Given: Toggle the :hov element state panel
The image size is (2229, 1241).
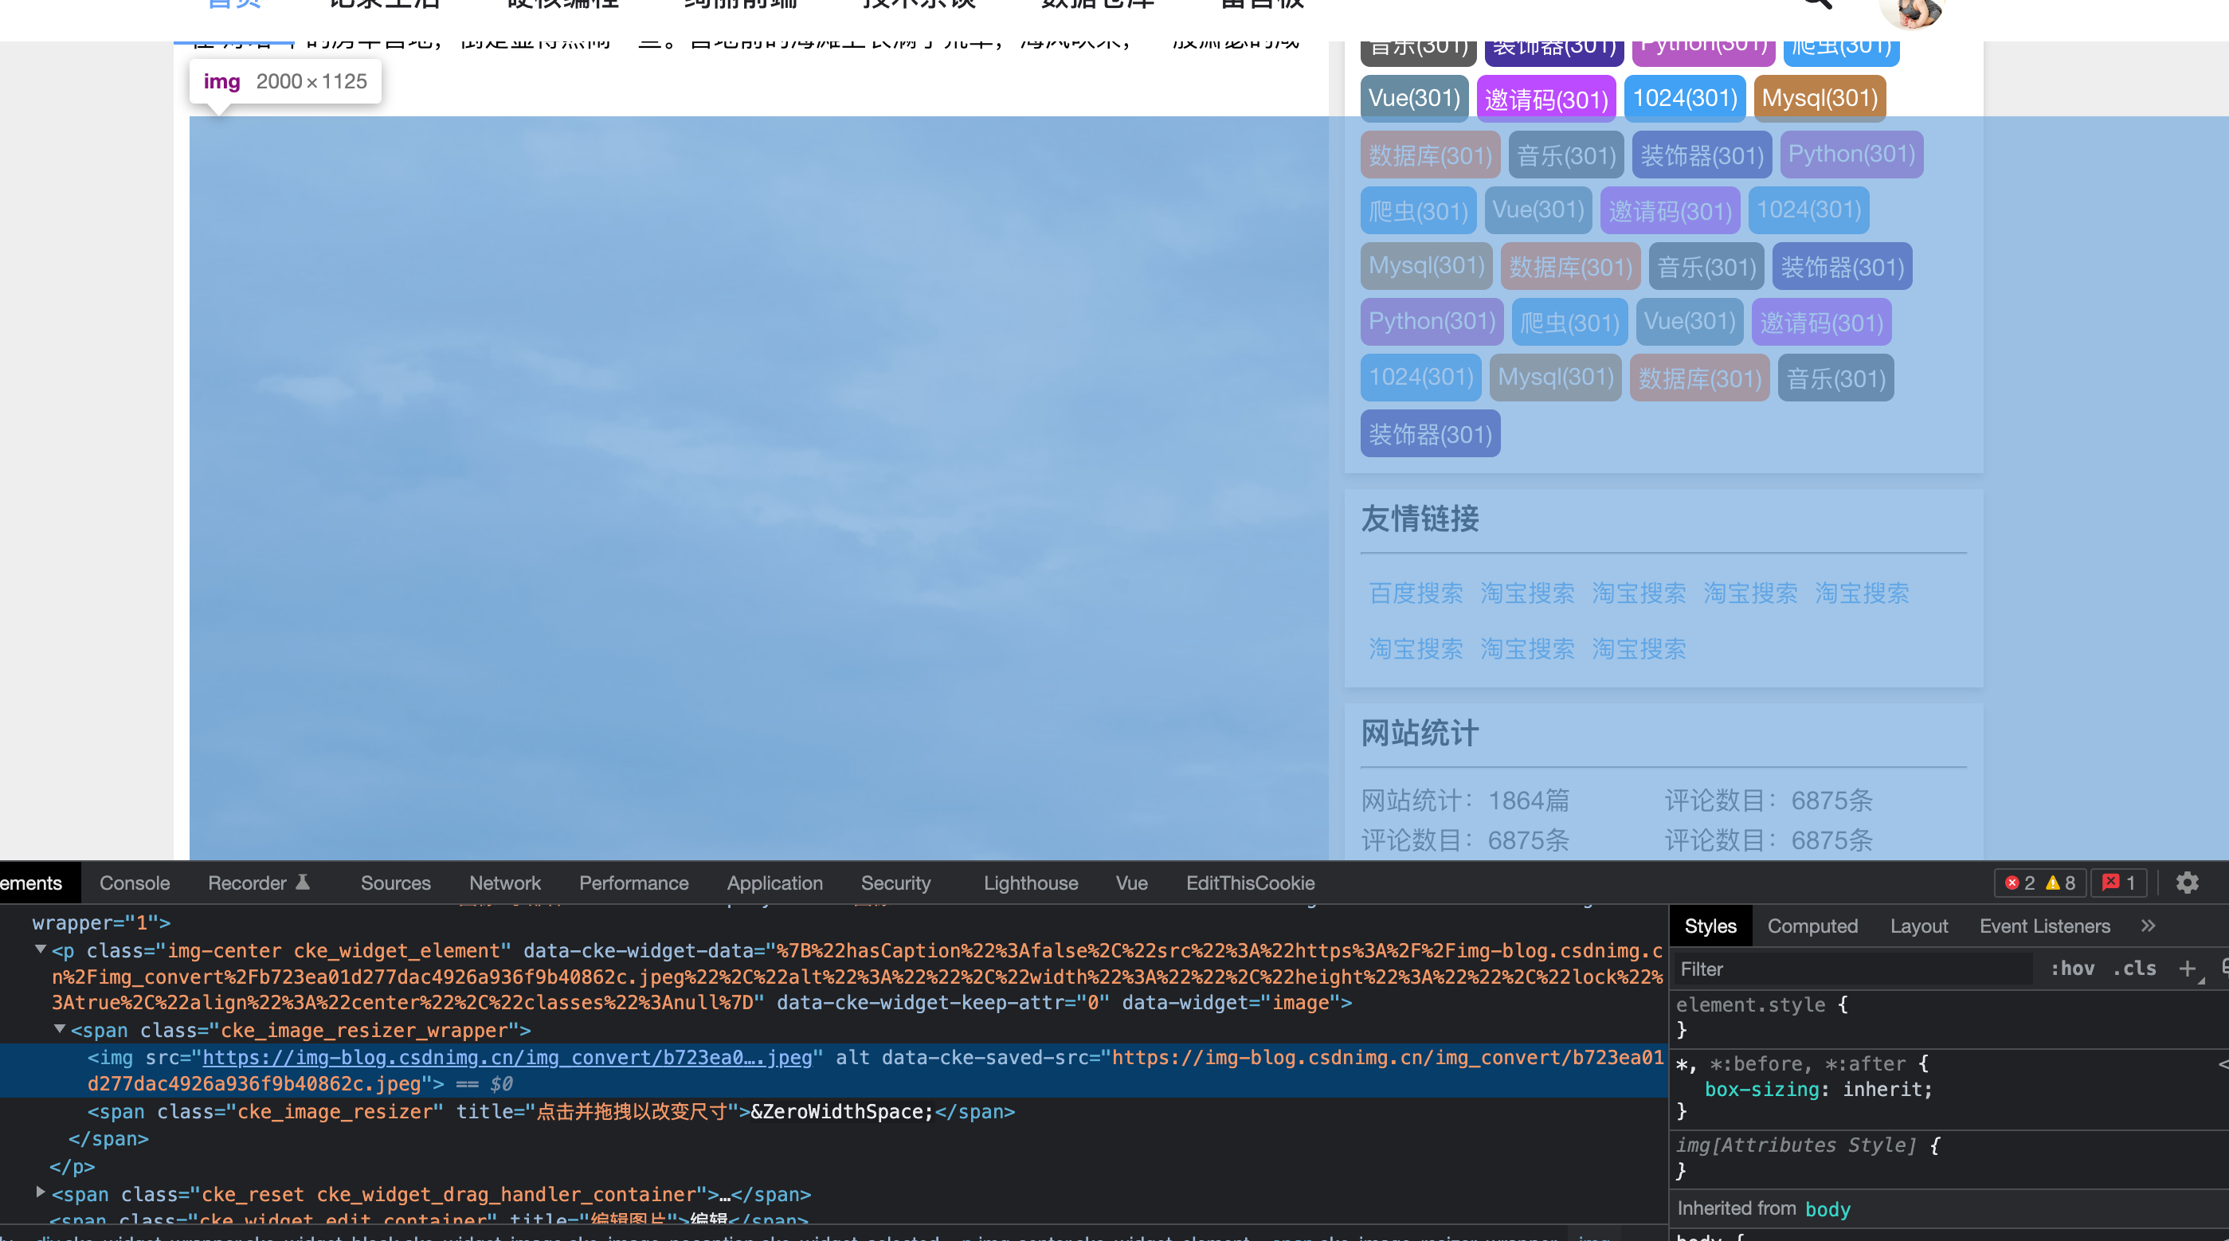Looking at the screenshot, I should [2072, 969].
